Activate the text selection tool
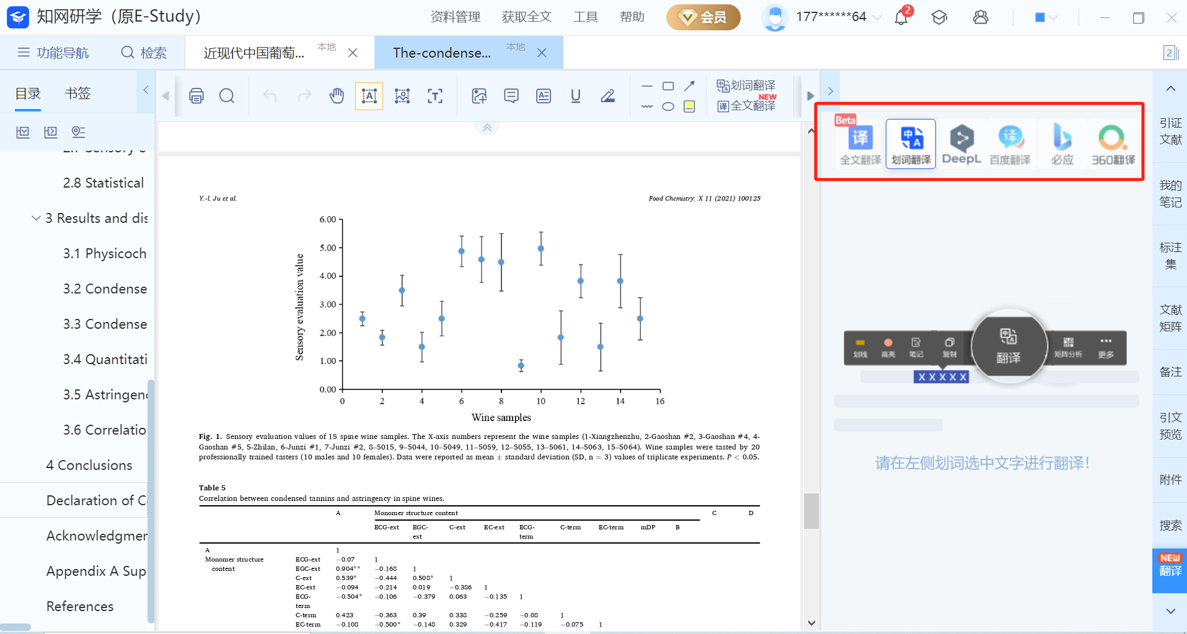The width and height of the screenshot is (1187, 634). (369, 96)
